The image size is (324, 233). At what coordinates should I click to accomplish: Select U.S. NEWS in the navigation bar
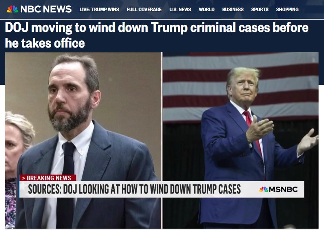[x=180, y=9]
